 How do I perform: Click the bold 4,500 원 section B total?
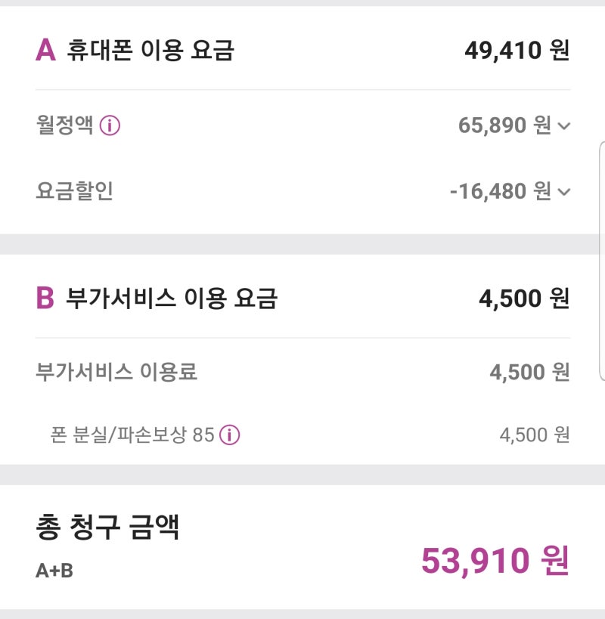tap(524, 298)
